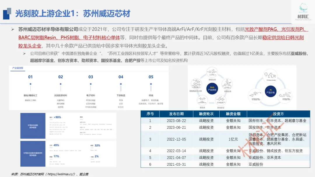Screen dimensions: 315x177
Task: Click the 爱企查 source text
Action: 84,174
